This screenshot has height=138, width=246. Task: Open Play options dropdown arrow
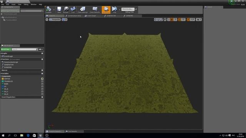[120, 10]
